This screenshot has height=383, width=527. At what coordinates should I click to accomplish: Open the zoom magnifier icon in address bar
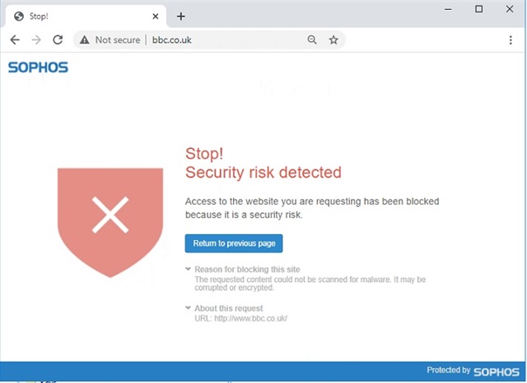coord(312,40)
